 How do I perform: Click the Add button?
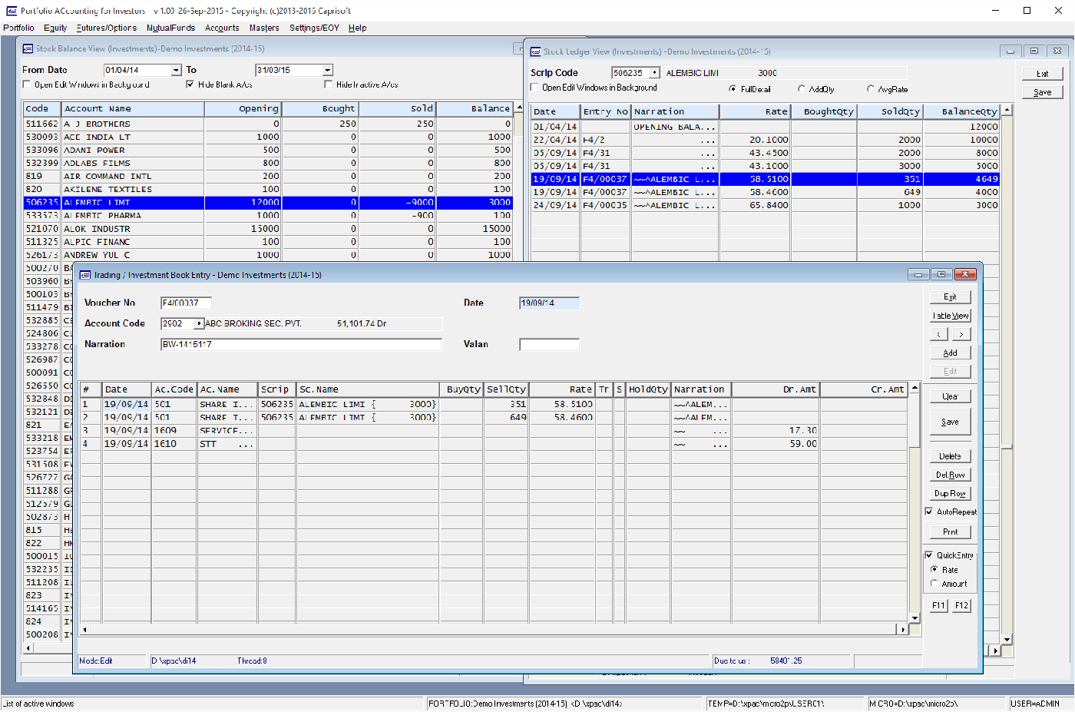(x=950, y=353)
